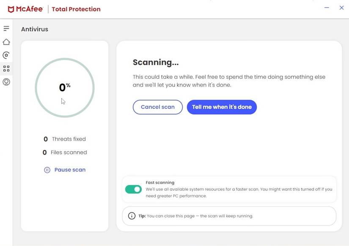Click the 0 Threats fixed counter
The height and width of the screenshot is (246, 349).
coord(64,139)
